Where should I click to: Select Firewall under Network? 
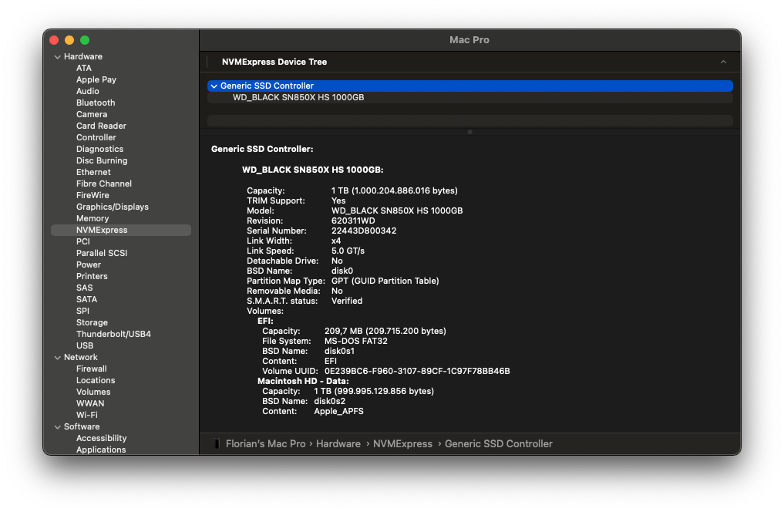click(x=92, y=369)
